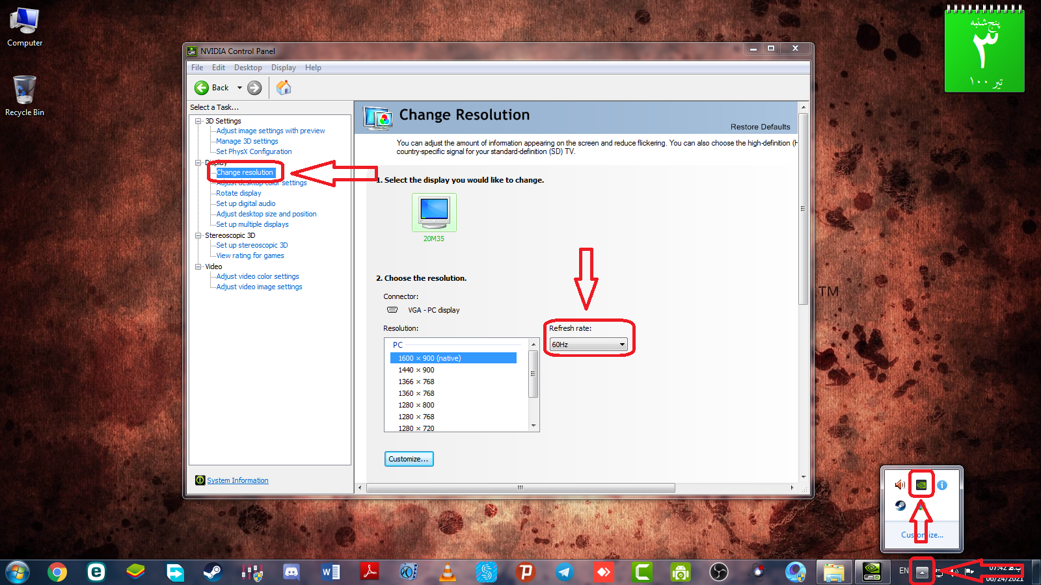Open Set up multiple displays

pyautogui.click(x=252, y=224)
